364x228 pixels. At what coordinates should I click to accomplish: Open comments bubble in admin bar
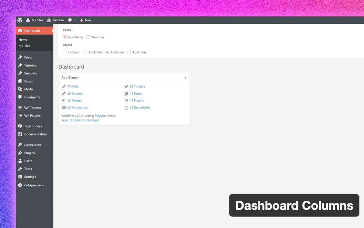72,20
